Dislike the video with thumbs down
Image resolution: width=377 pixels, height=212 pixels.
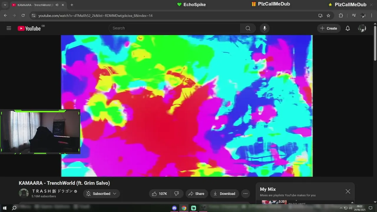click(177, 194)
